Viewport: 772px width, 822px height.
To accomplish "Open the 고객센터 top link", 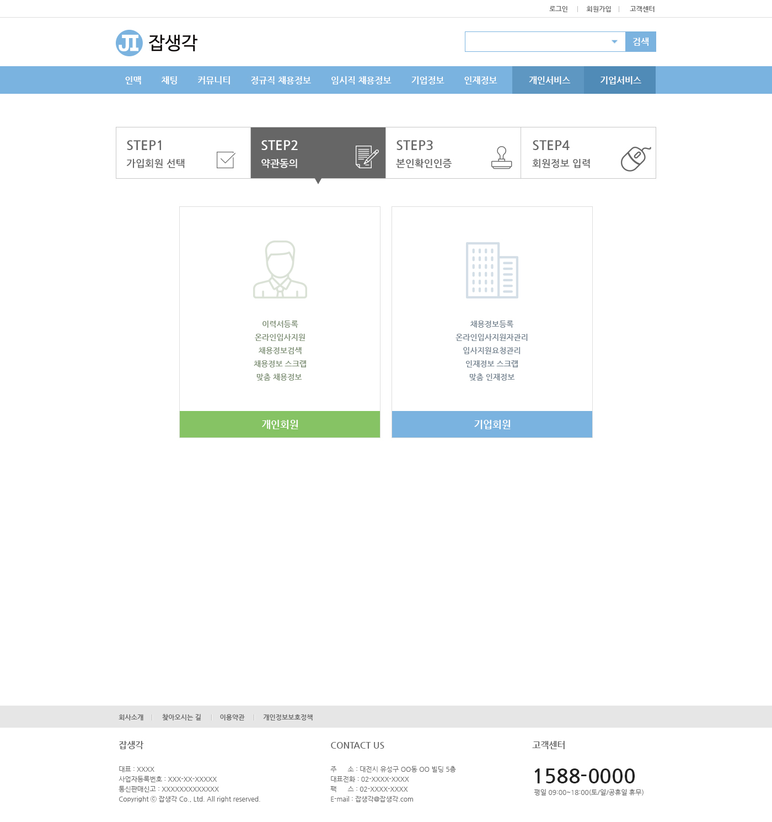I will click(x=642, y=9).
